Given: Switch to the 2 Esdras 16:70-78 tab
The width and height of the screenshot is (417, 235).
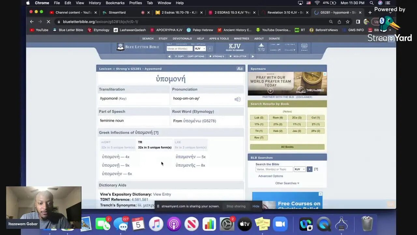Looking at the screenshot, I should tap(179, 12).
